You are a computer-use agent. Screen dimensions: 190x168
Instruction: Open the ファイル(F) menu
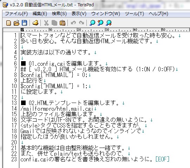click(x=17, y=14)
